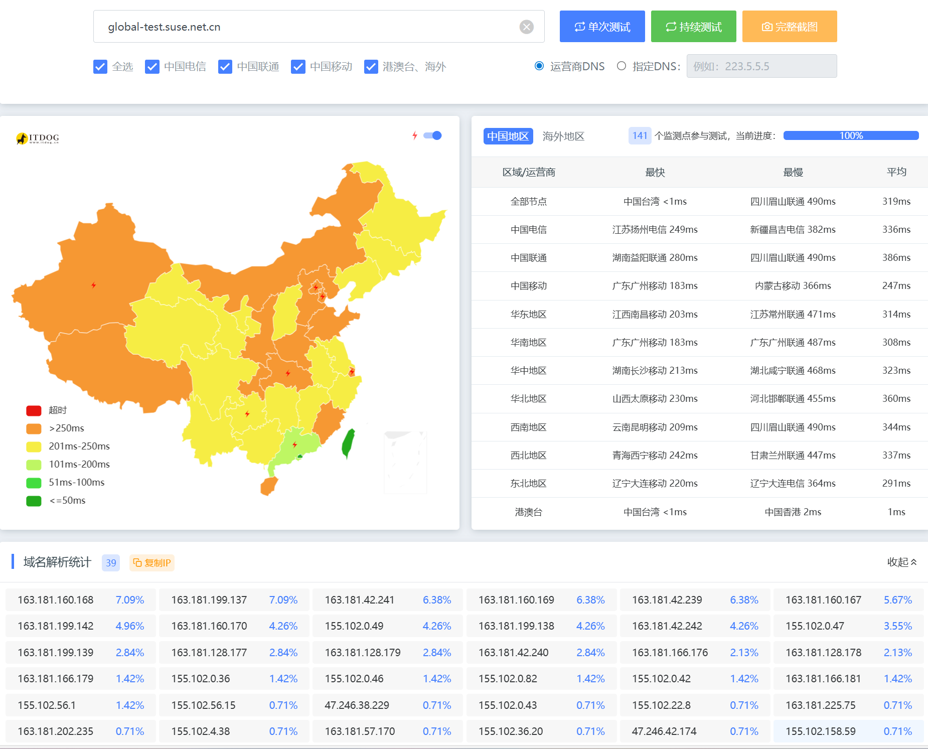This screenshot has width=928, height=749.
Task: Click 四川眉山联通 490ms in 全部节点 row
Action: [793, 201]
